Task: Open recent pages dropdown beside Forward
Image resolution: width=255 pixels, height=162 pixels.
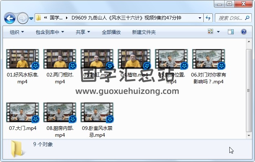Action: click(x=31, y=18)
